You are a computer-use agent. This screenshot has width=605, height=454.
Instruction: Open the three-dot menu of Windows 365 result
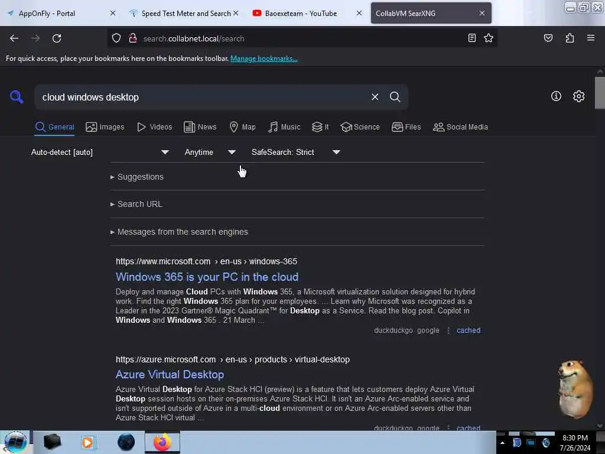[448, 330]
